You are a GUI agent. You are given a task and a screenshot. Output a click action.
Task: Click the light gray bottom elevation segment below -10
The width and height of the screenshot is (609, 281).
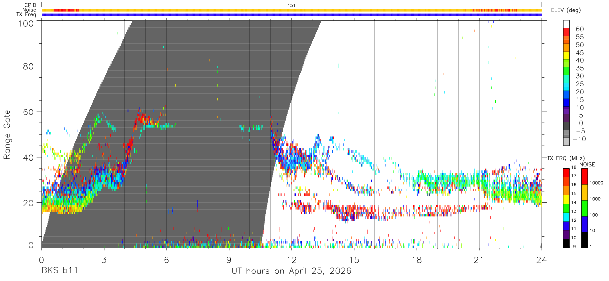click(x=567, y=142)
